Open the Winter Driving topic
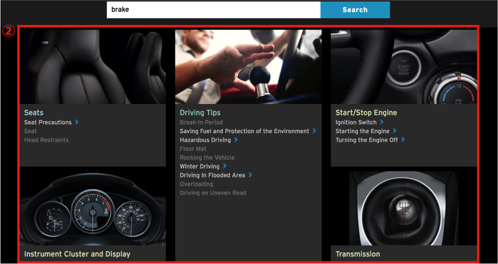 pos(199,167)
